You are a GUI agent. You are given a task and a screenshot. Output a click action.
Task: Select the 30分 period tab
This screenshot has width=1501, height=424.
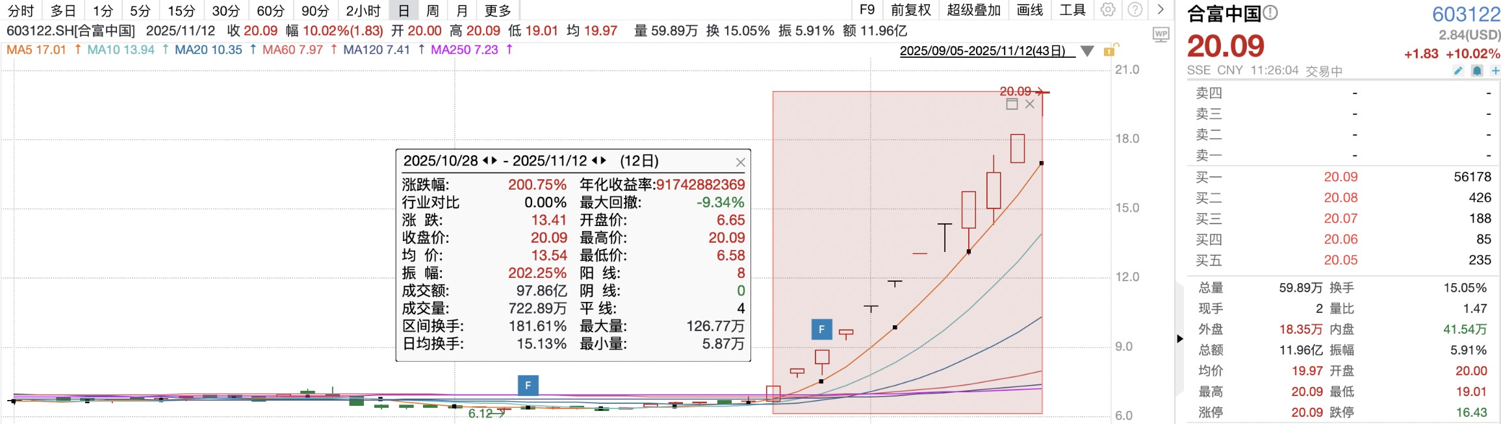225,10
